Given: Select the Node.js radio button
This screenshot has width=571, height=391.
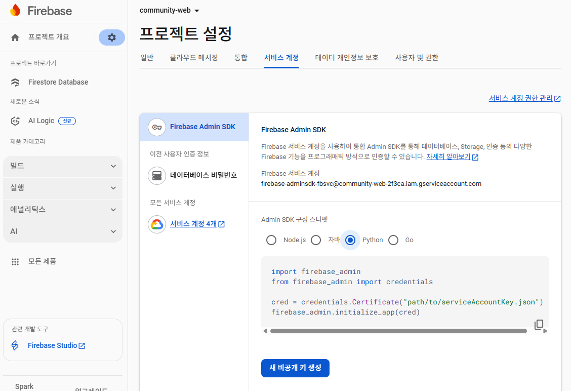Looking at the screenshot, I should [271, 240].
